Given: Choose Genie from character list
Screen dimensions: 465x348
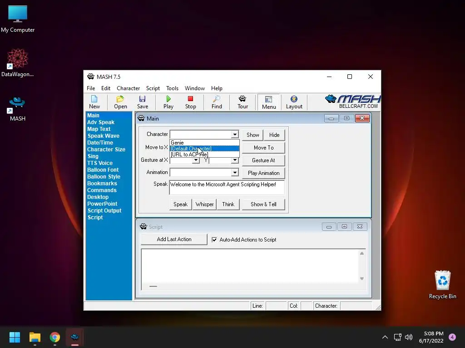Looking at the screenshot, I should (x=204, y=143).
